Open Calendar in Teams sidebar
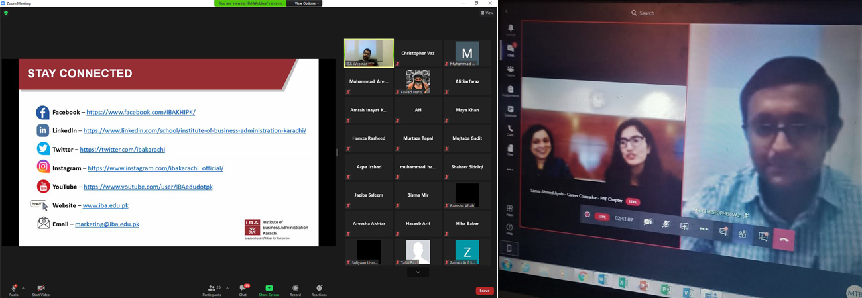 tap(511, 111)
